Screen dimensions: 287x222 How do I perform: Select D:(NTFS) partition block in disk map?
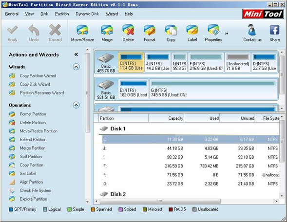tap(264, 62)
